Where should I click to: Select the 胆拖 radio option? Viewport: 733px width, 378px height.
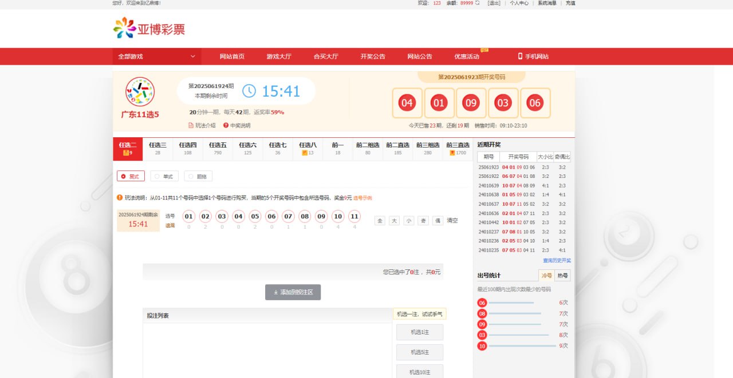pos(191,176)
